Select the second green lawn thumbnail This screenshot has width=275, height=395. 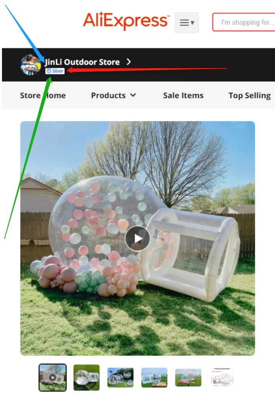pyautogui.click(x=87, y=378)
